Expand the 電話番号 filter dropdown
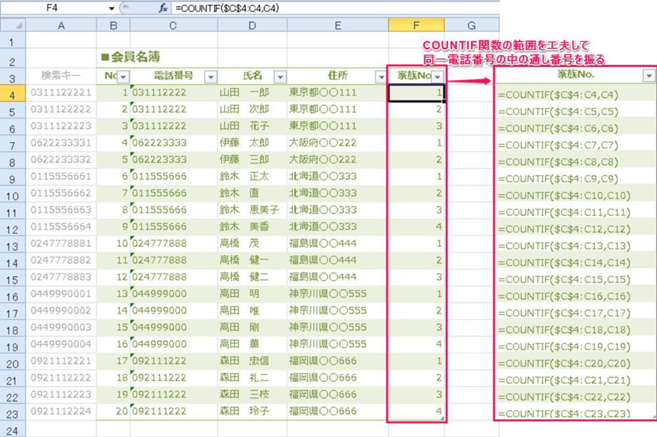Screen dimensions: 657x437 210,77
